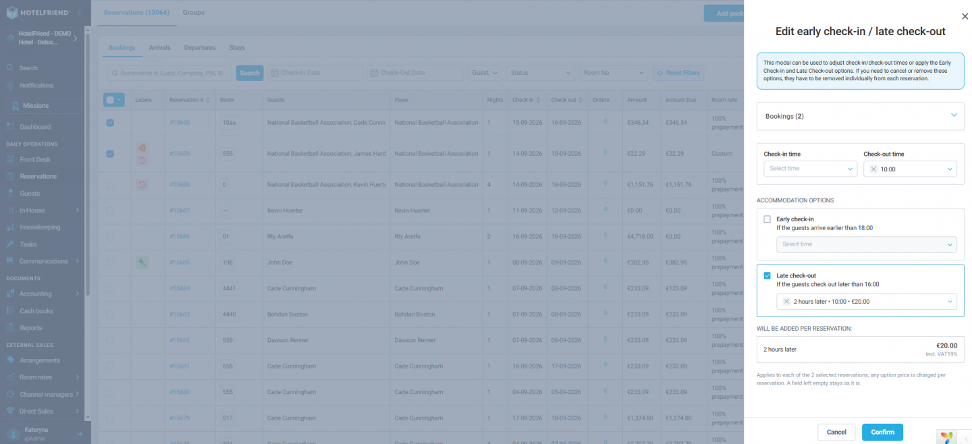Viewport: 972px width, 444px height.
Task: Click the Channel managers sidebar icon
Action: (x=10, y=394)
